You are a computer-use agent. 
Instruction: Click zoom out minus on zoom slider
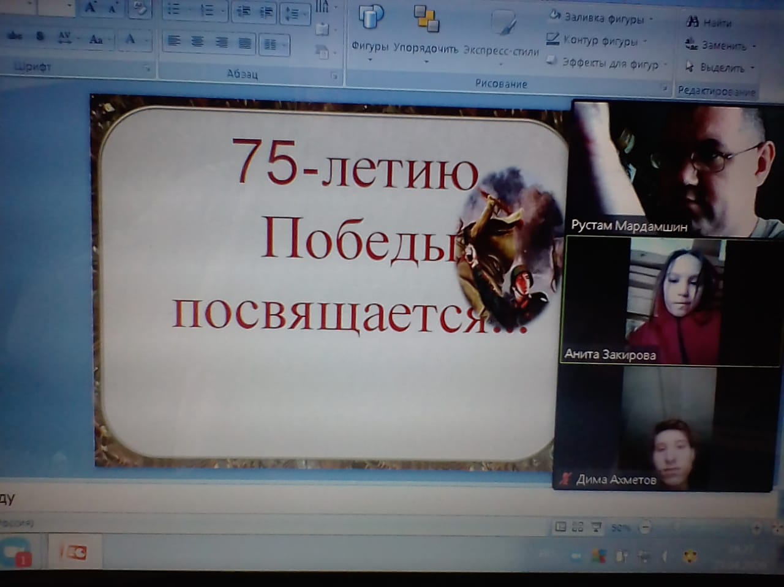[x=645, y=528]
